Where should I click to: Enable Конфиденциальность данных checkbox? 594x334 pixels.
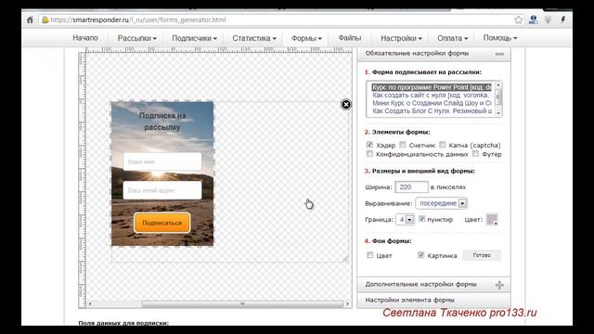pos(369,154)
